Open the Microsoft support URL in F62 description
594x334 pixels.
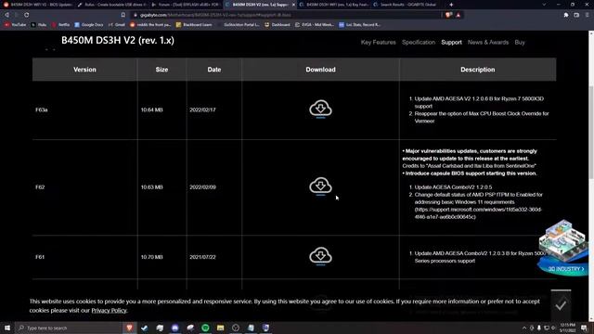[x=478, y=213]
